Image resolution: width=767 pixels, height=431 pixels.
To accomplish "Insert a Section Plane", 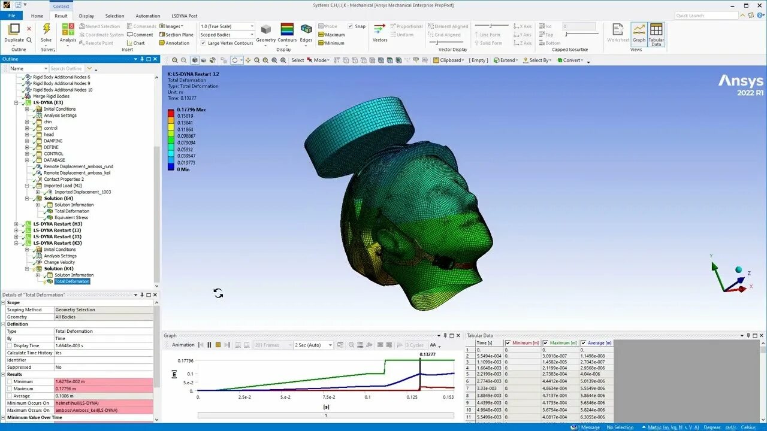I will click(x=176, y=35).
